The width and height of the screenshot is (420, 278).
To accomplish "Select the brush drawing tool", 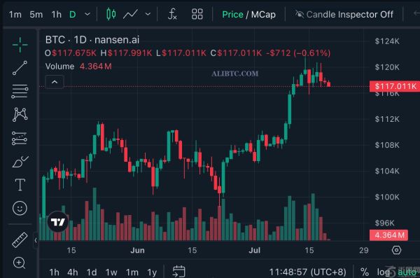I will point(20,161).
